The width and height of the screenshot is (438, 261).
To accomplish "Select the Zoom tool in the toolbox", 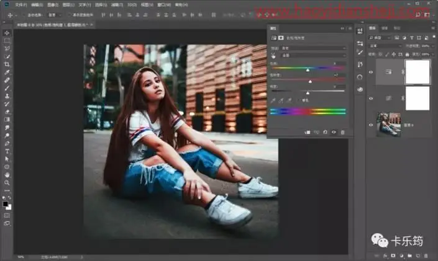I will coord(7,183).
